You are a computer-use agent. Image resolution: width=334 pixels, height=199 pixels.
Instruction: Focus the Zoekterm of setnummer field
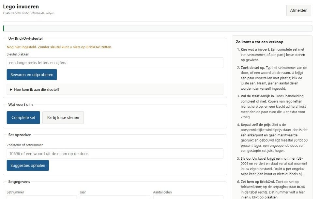tap(115, 153)
